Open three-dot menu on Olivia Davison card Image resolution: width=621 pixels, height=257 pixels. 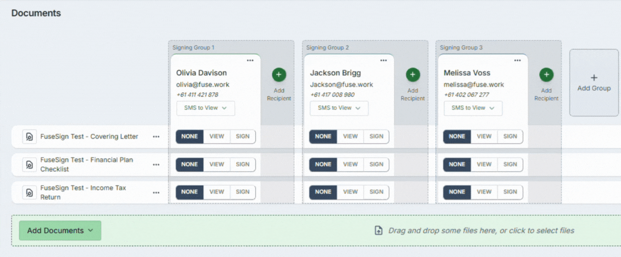[250, 61]
